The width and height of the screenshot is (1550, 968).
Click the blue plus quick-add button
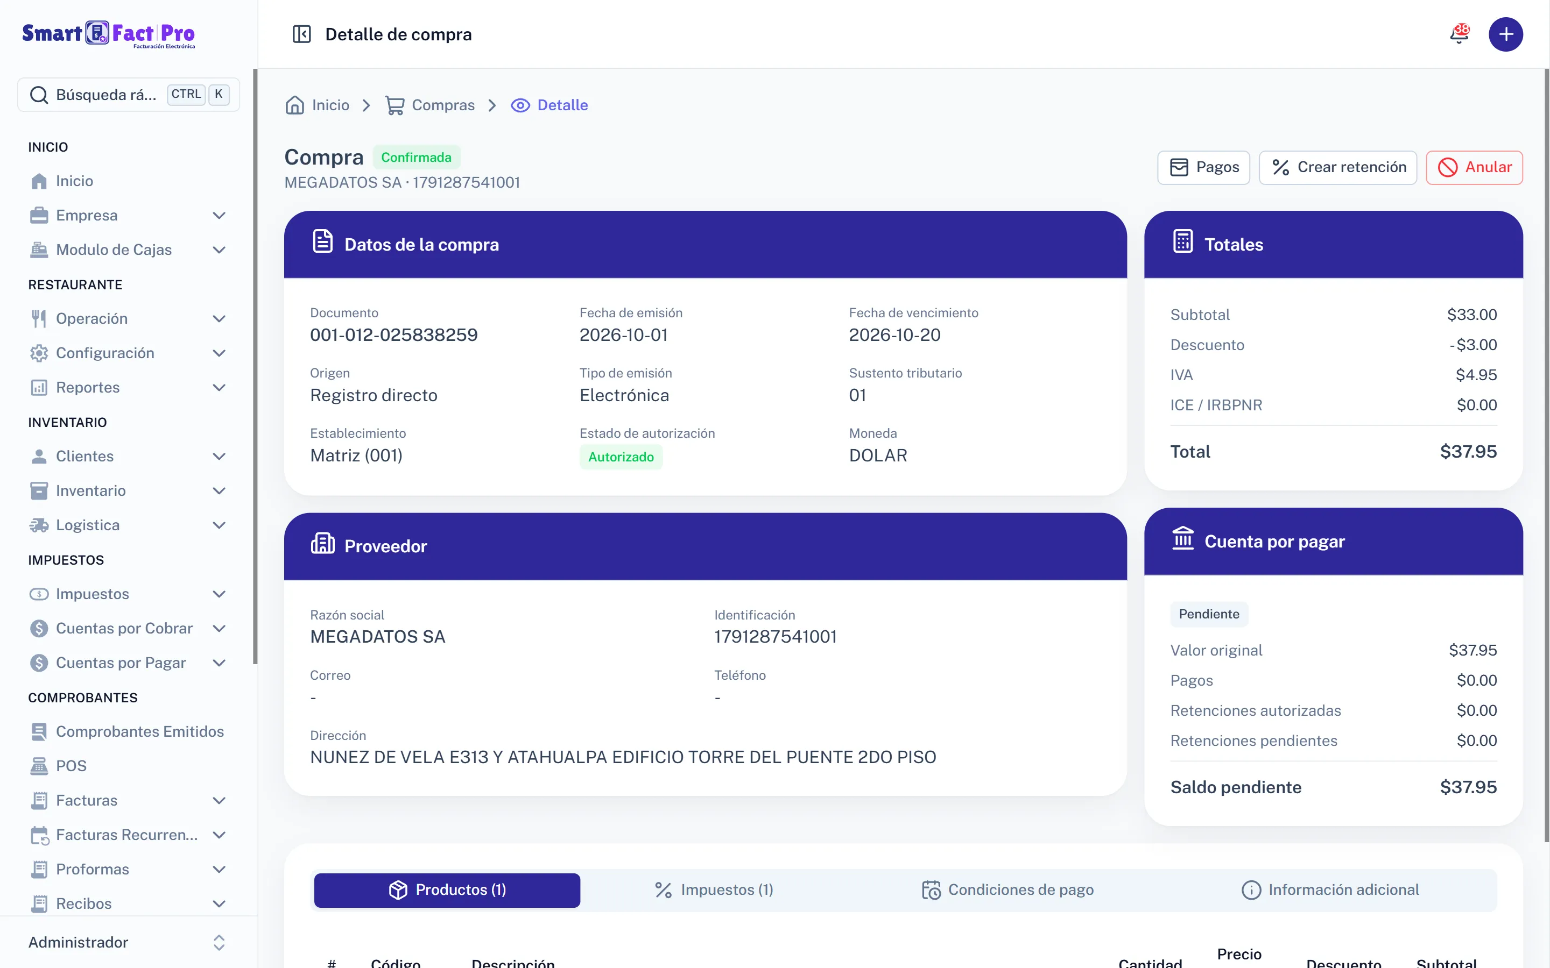pos(1505,34)
